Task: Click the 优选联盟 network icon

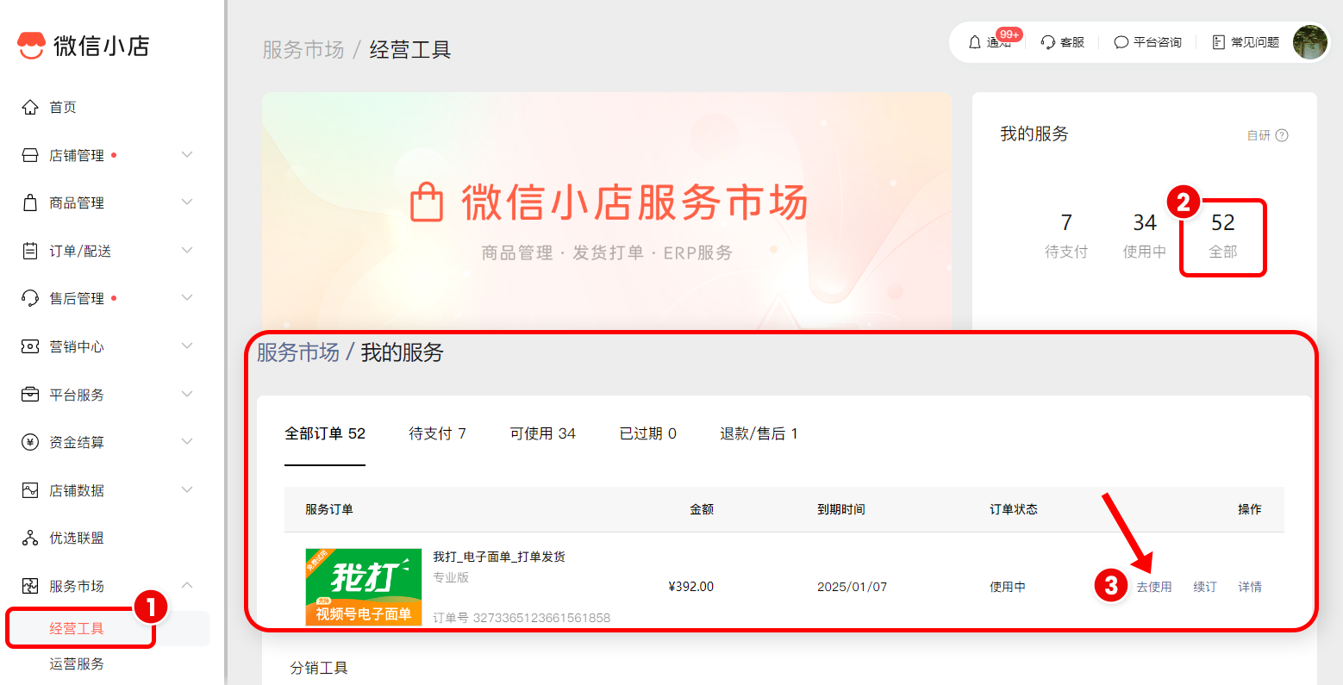Action: coord(30,538)
